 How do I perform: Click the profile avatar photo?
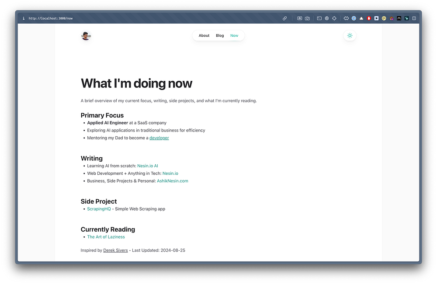coord(86,36)
